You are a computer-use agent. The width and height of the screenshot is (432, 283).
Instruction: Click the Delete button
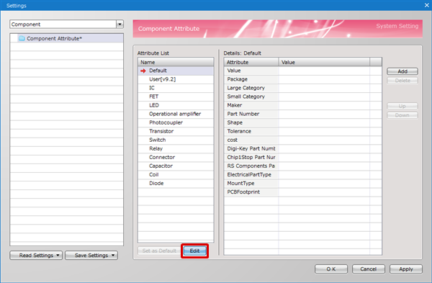402,81
